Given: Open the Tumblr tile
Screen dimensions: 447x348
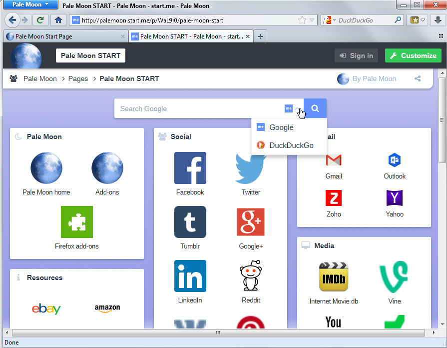Looking at the screenshot, I should (x=190, y=222).
